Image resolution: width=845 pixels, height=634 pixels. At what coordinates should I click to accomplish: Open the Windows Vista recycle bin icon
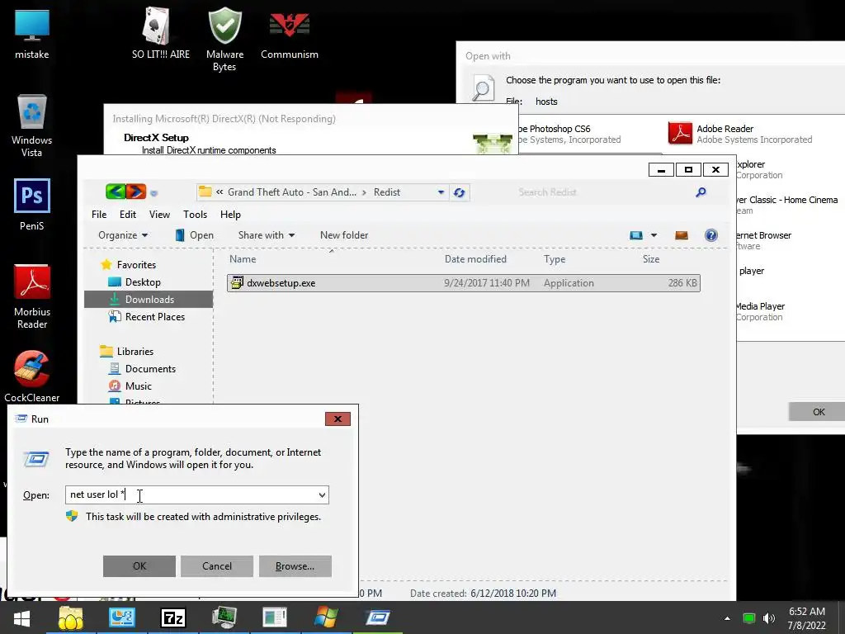(32, 125)
